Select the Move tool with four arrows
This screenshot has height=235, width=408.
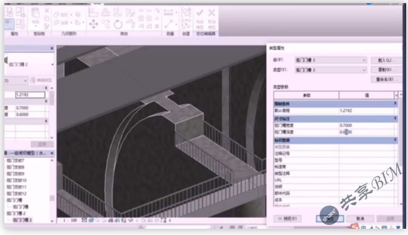[x=93, y=24]
